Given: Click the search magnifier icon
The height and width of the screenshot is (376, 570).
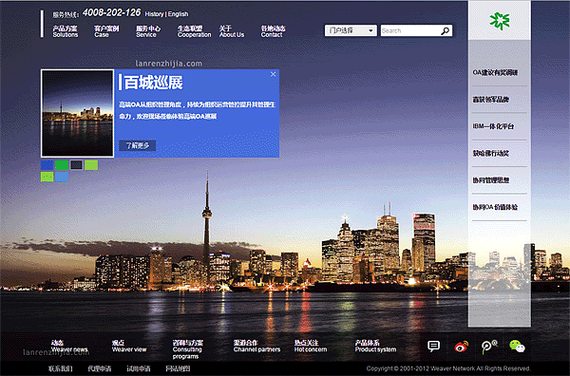Looking at the screenshot, I should (x=446, y=31).
